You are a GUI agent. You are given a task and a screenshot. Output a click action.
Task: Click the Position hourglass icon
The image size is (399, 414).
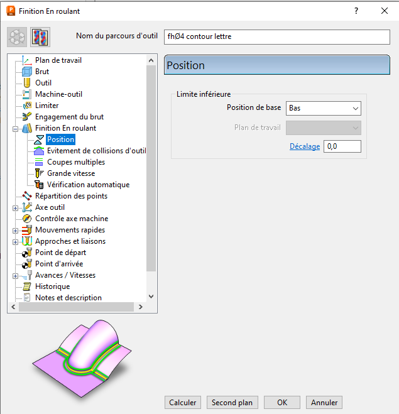[39, 139]
